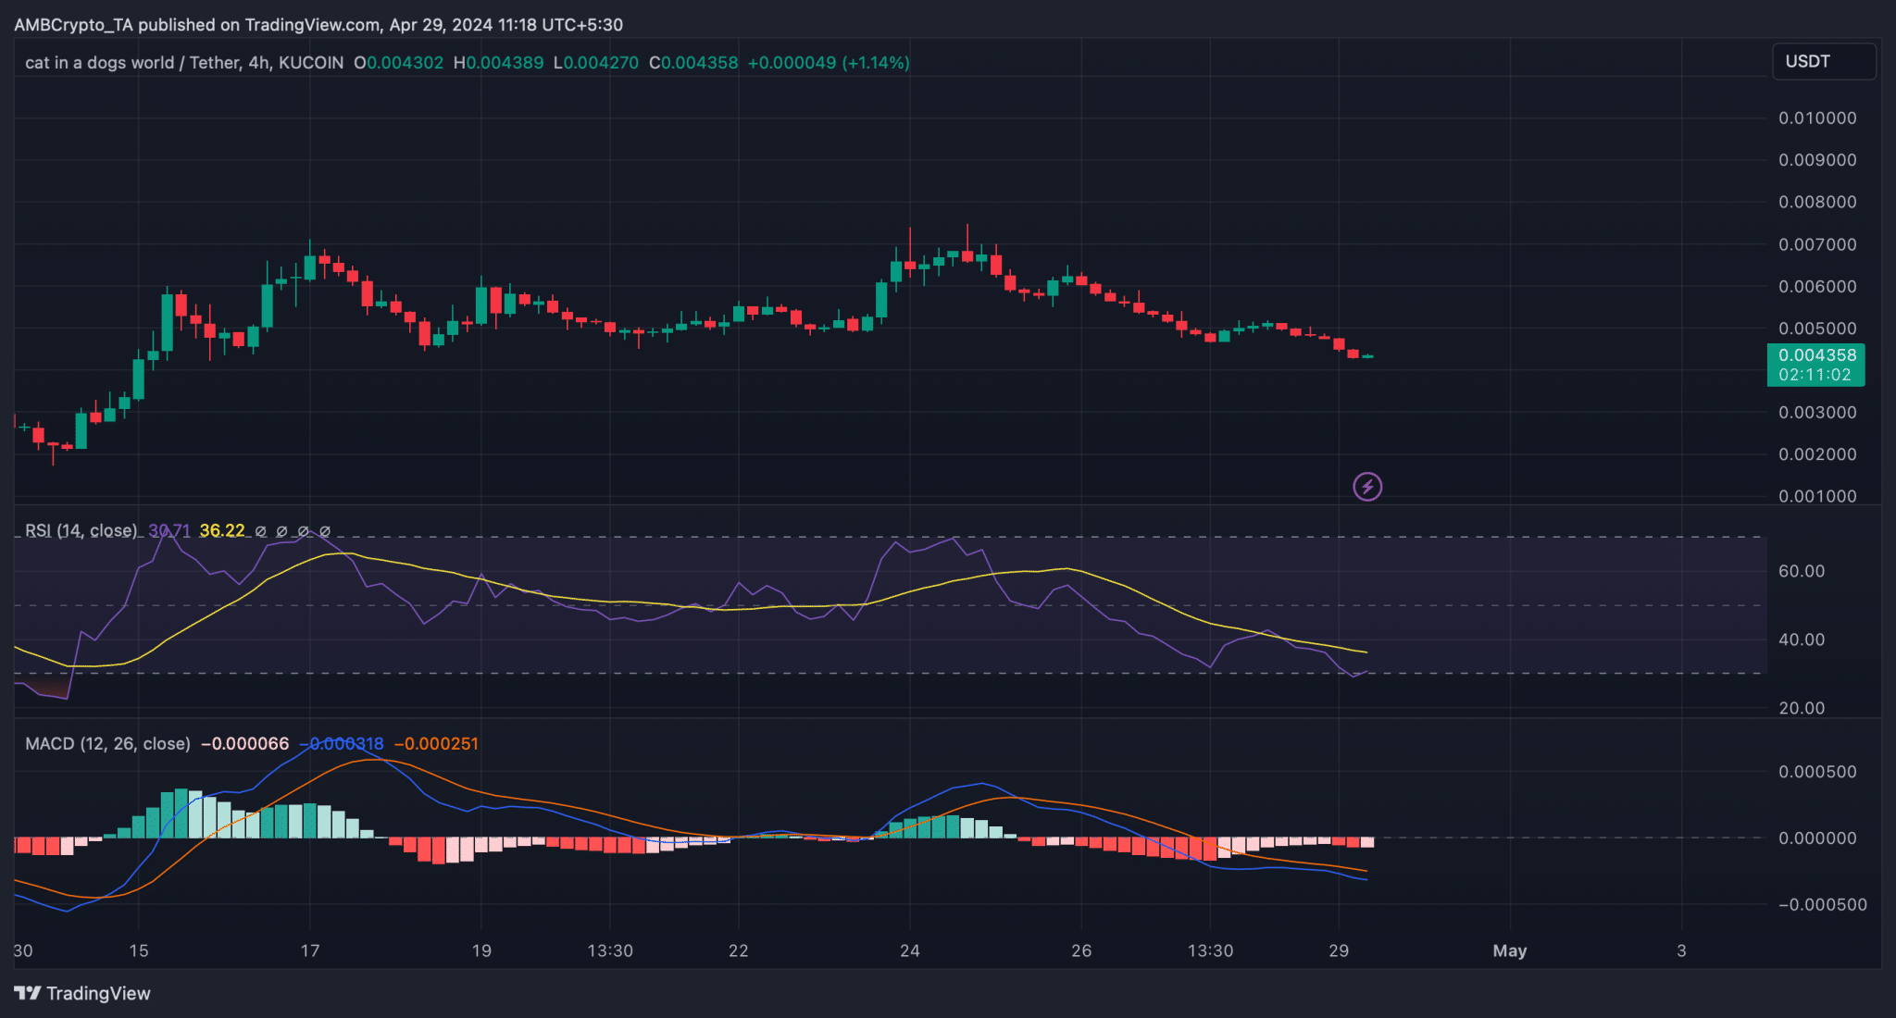Click the 60.00 RSI scale label
1896x1018 pixels.
click(1802, 571)
